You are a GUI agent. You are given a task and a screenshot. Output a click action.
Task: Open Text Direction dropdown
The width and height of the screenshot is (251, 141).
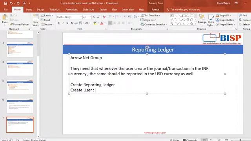(x=151, y=15)
